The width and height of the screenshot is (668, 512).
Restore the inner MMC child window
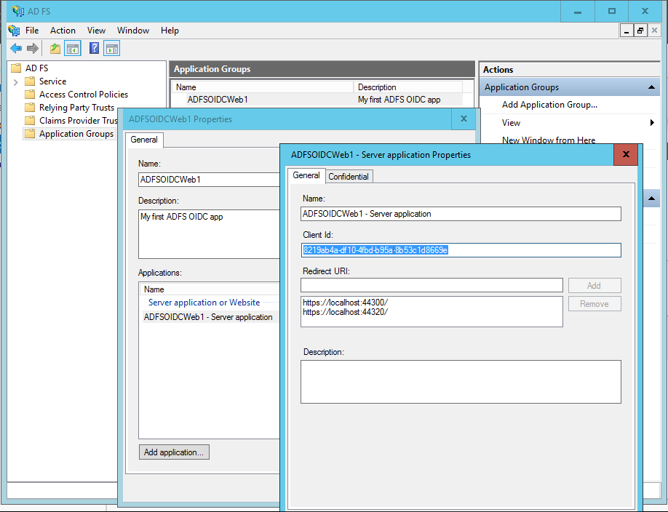coord(640,31)
